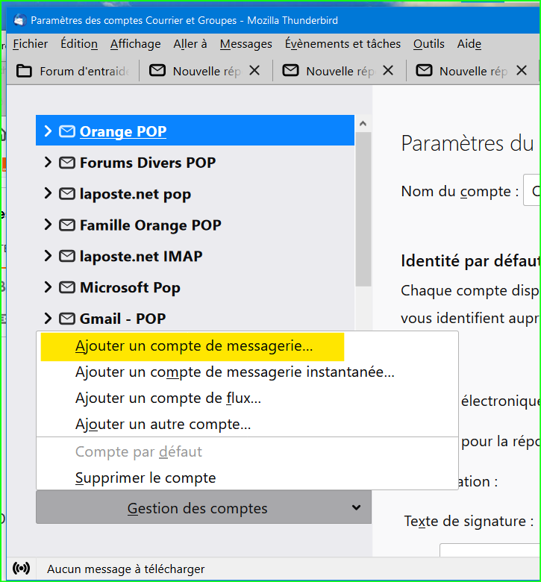Open the Fichier menu
541x582 pixels.
point(30,44)
